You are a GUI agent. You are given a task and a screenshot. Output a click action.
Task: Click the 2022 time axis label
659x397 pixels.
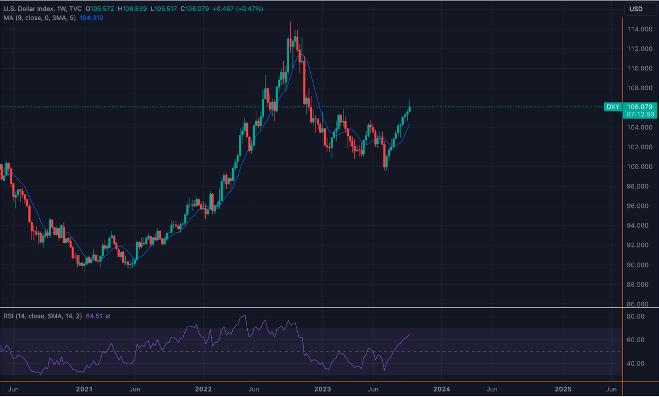203,389
